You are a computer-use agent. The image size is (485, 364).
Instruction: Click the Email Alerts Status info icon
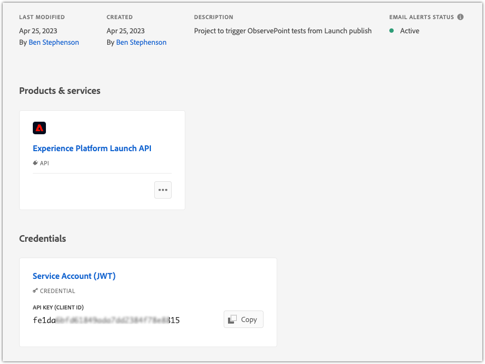point(460,17)
